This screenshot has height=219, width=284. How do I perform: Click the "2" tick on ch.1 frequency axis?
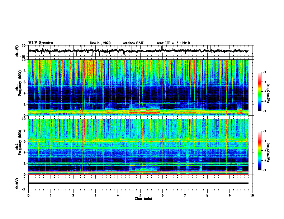click(25, 104)
